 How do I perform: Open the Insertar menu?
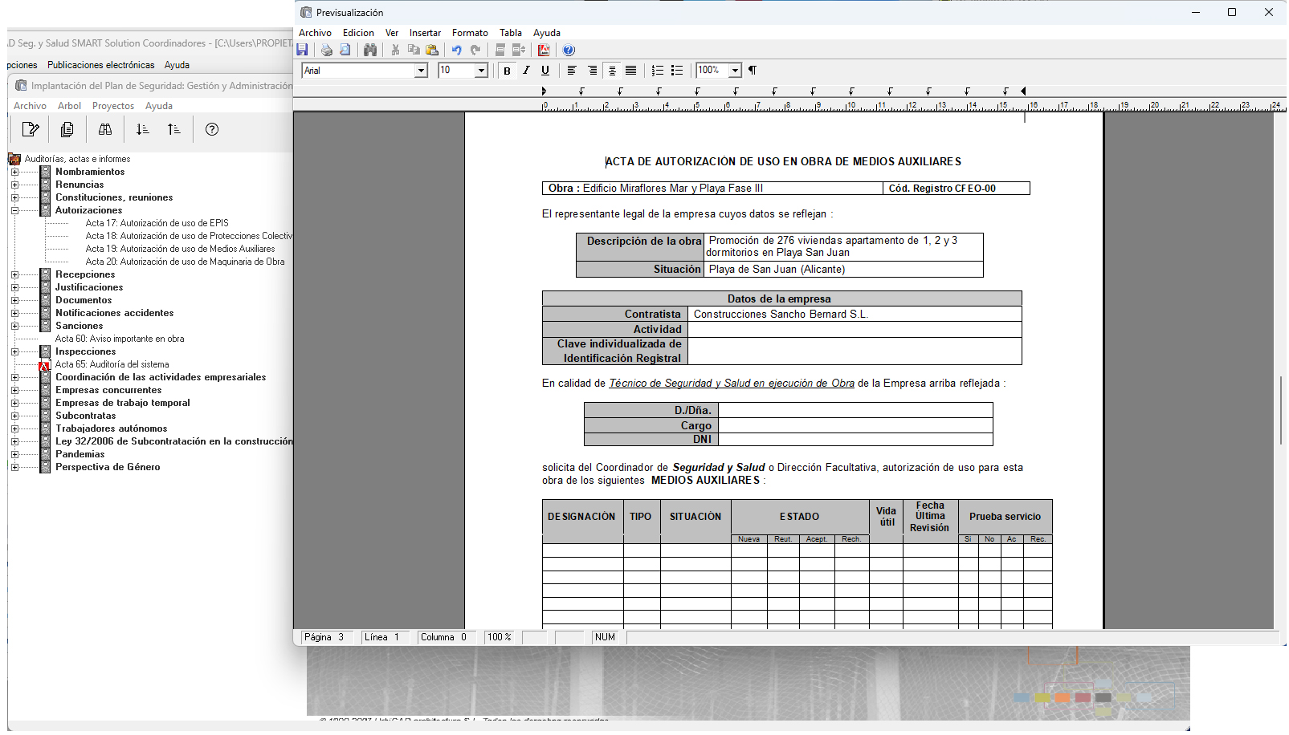point(425,33)
